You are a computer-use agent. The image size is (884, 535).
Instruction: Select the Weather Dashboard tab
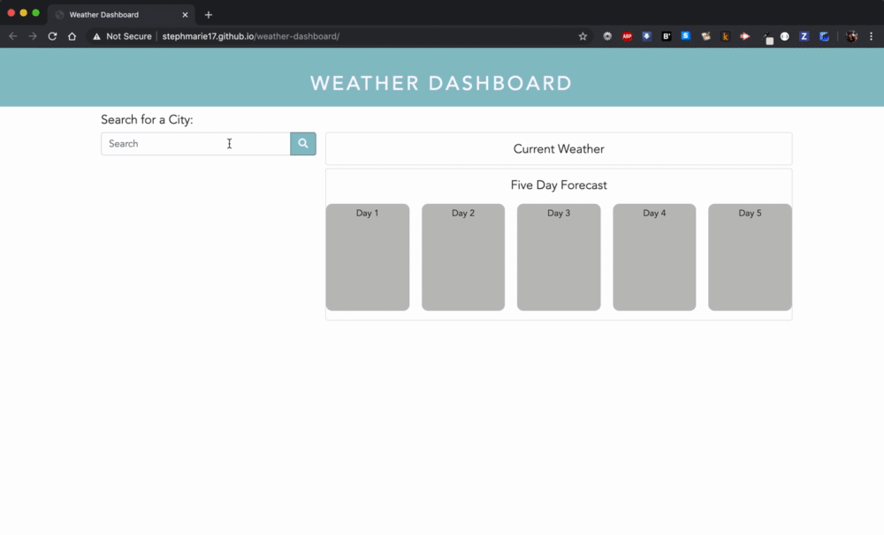[121, 15]
